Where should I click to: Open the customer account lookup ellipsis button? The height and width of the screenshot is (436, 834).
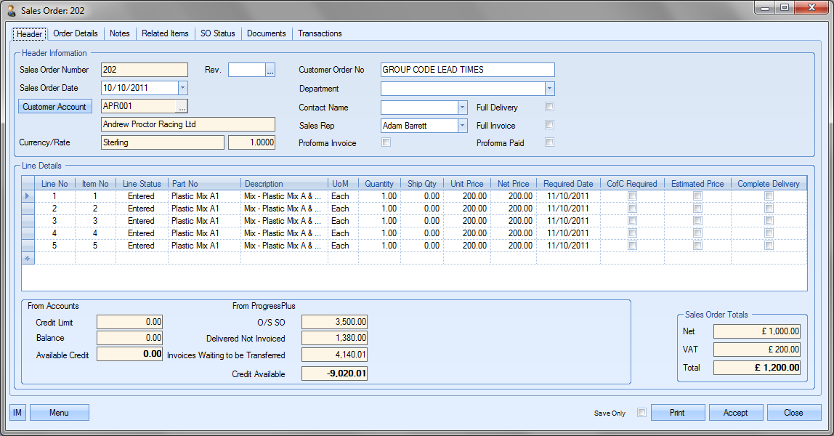[182, 107]
